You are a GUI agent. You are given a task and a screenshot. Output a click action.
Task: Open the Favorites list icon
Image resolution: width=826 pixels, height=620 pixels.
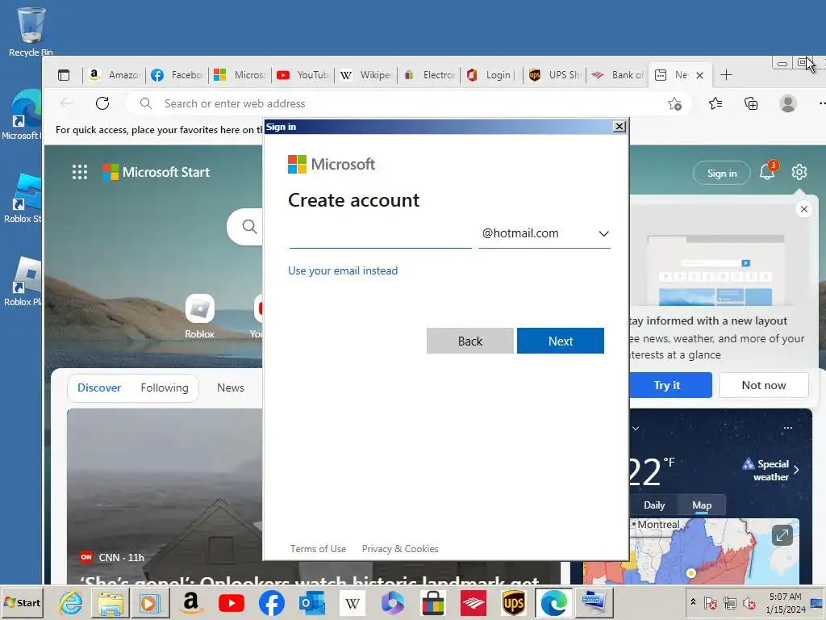click(715, 103)
